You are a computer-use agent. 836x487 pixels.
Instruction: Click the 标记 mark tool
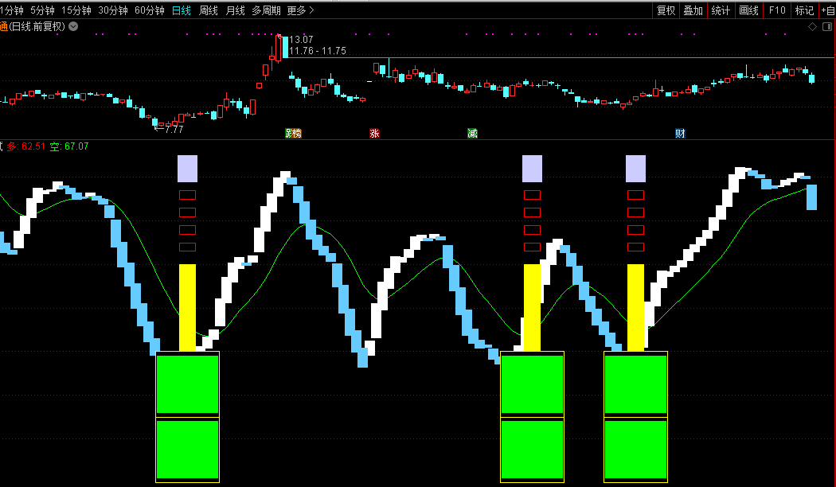click(x=804, y=10)
